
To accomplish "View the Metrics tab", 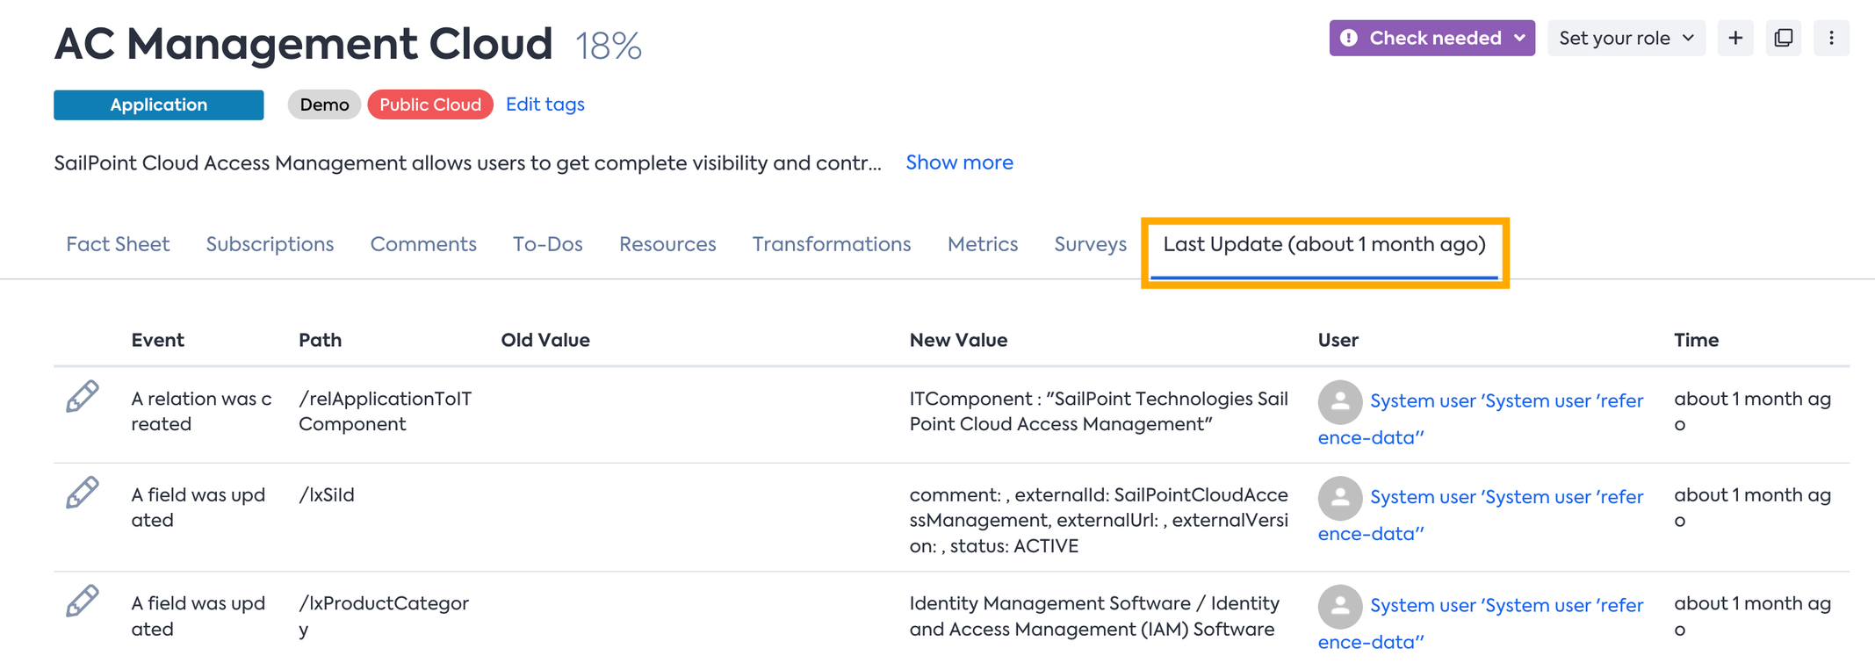I will pyautogui.click(x=983, y=244).
